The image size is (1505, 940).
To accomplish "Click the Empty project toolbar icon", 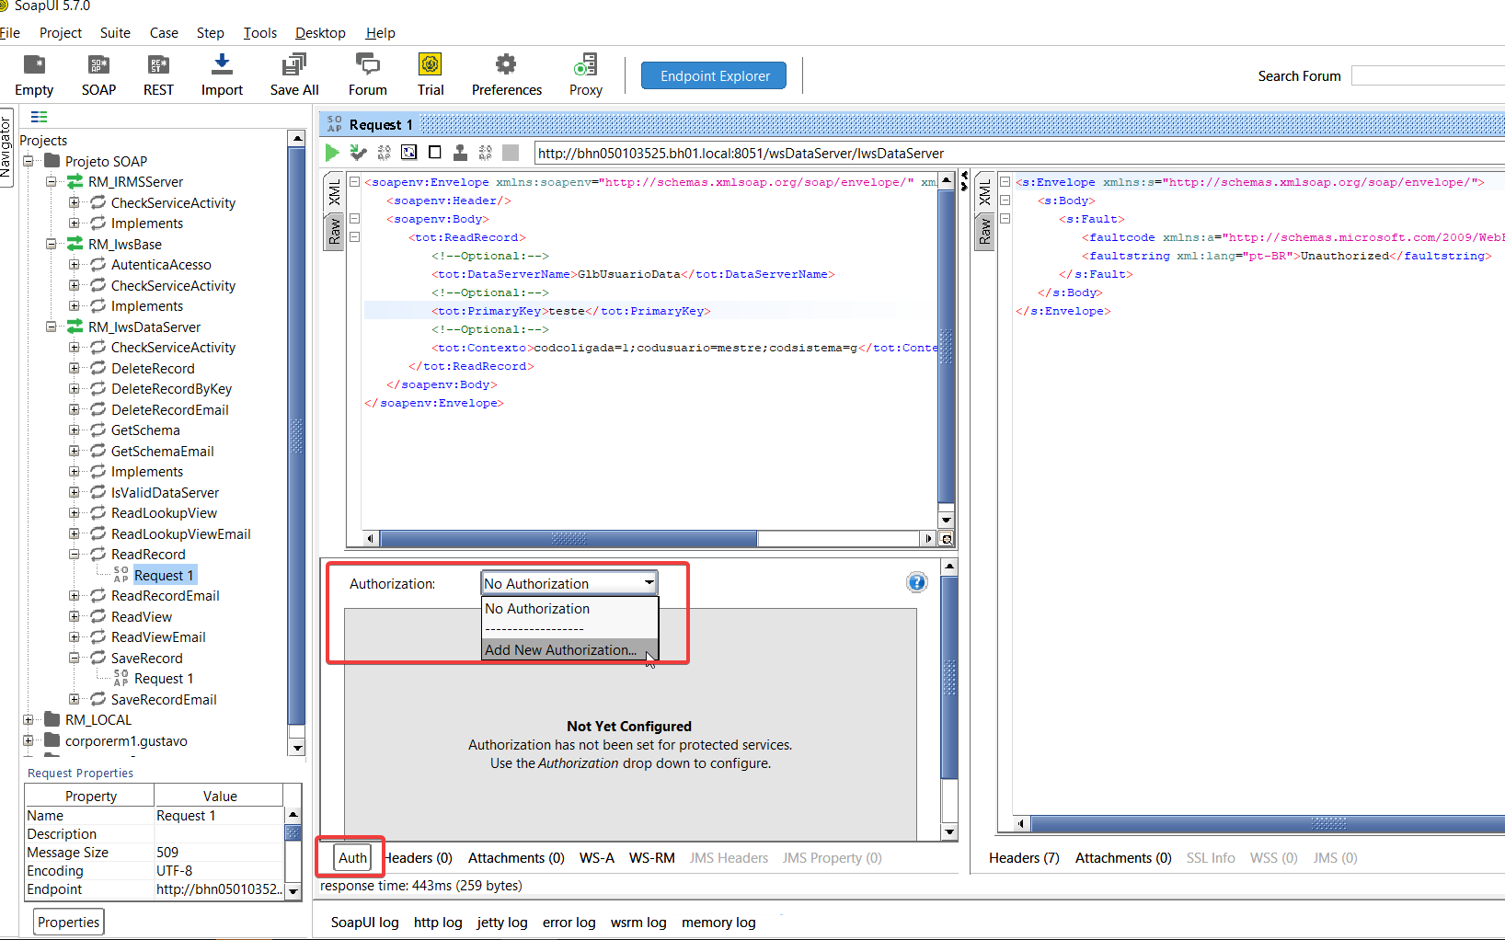I will point(34,64).
